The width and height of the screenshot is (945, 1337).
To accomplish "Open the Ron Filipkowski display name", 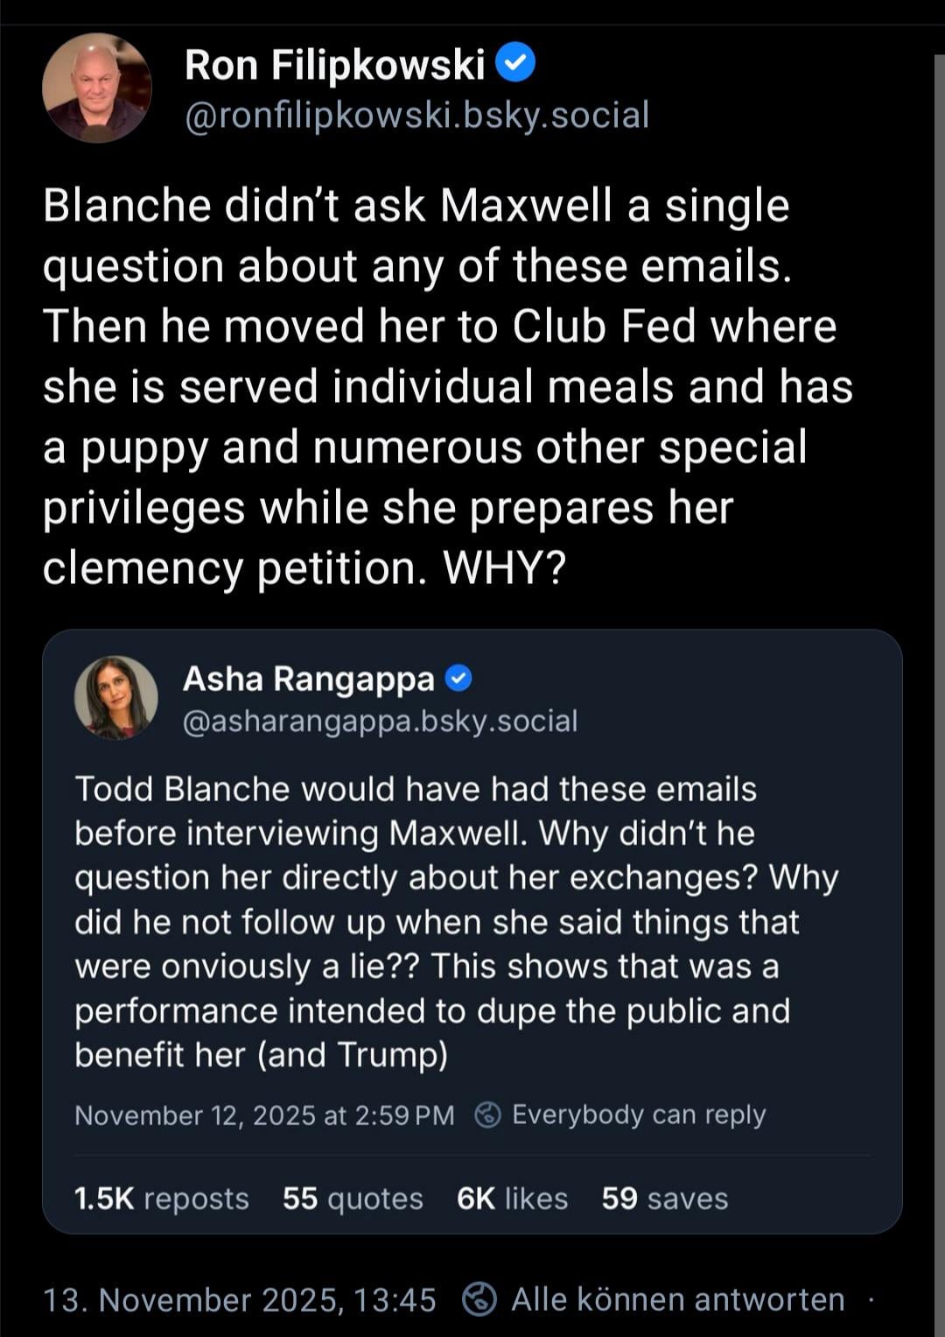I will (334, 65).
